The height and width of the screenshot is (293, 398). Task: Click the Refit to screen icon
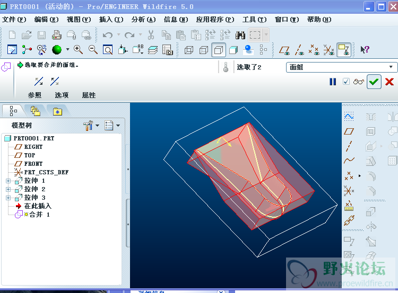click(108, 49)
